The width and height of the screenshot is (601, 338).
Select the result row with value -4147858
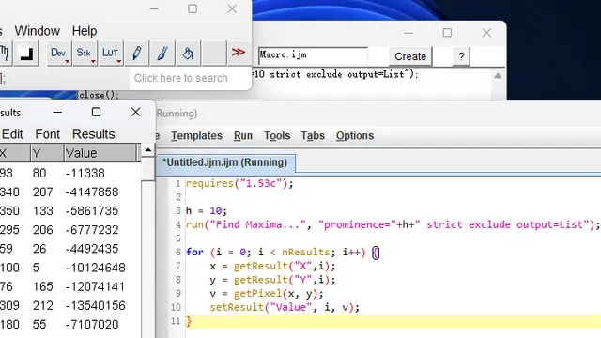point(70,192)
